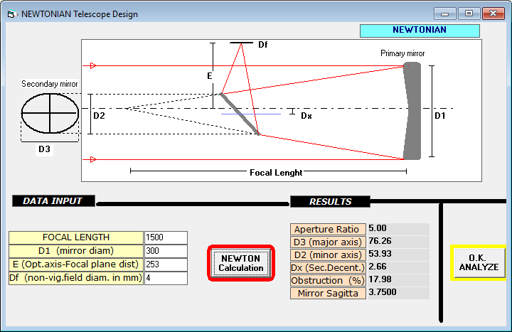Screen dimensions: 512x332
Task: Click the D3 label under the ellipse
Action: [x=44, y=149]
